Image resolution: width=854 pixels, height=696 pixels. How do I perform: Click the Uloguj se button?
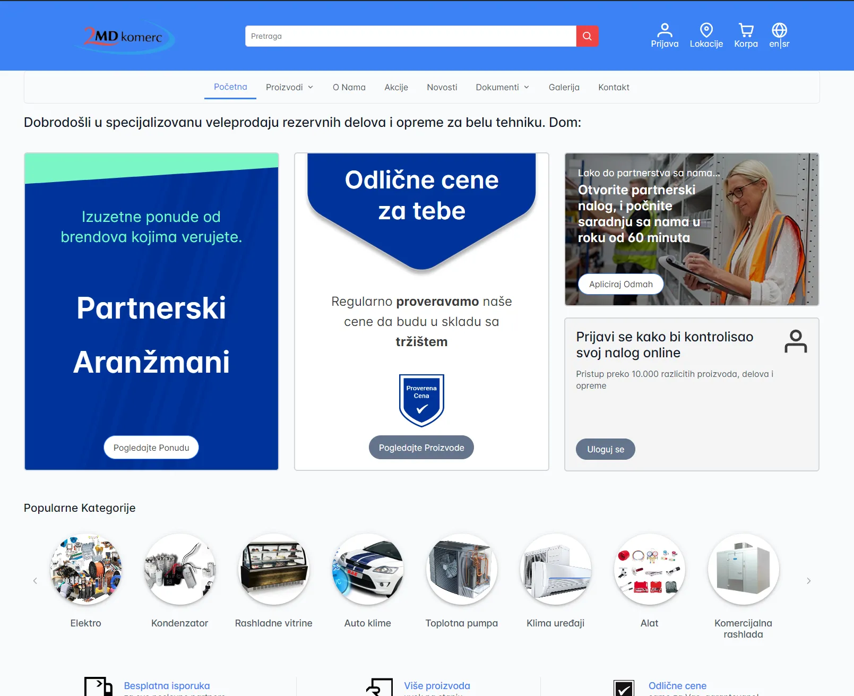coord(606,449)
